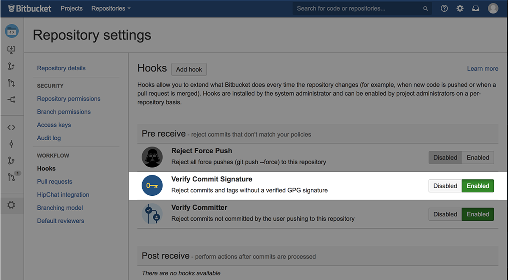Click the admin settings gear in the navbar
Screen dimensions: 508x280
coord(460,8)
